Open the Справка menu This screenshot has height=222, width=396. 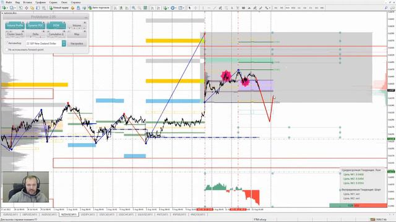pos(75,2)
